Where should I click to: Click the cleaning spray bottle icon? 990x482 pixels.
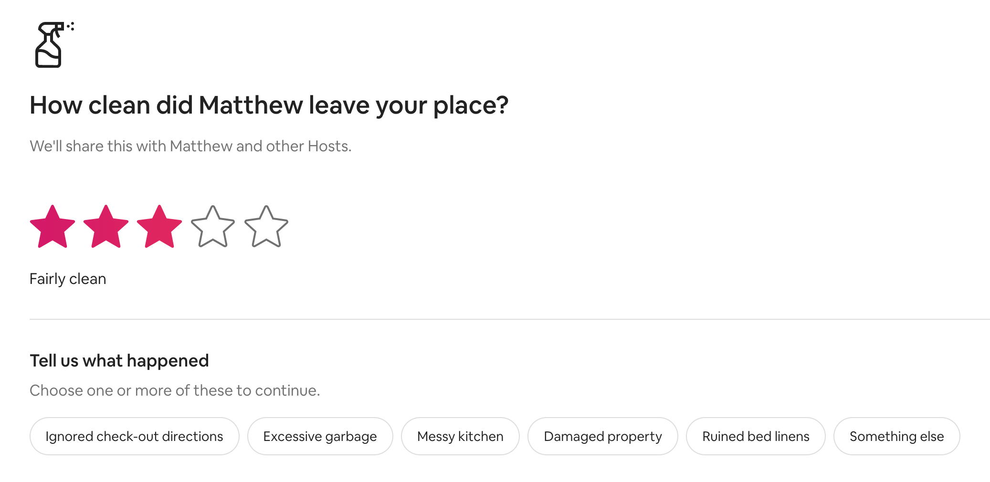tap(52, 45)
